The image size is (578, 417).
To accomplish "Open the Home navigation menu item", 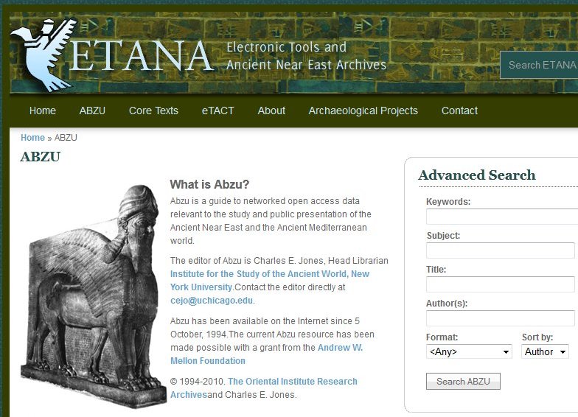I will (x=43, y=111).
